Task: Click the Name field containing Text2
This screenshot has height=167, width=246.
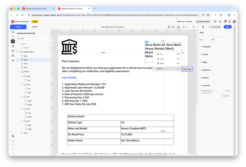Action: (x=220, y=40)
